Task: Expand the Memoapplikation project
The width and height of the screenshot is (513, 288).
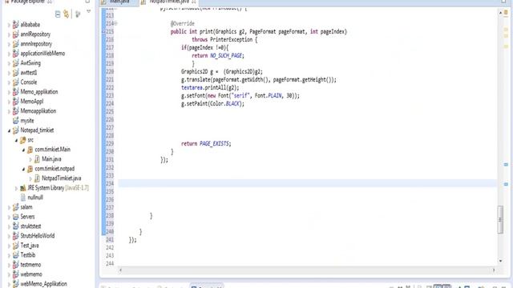Action: point(9,111)
